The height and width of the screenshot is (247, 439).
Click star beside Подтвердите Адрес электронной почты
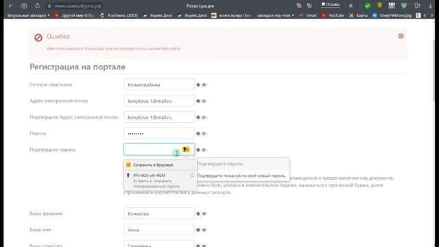pos(198,117)
